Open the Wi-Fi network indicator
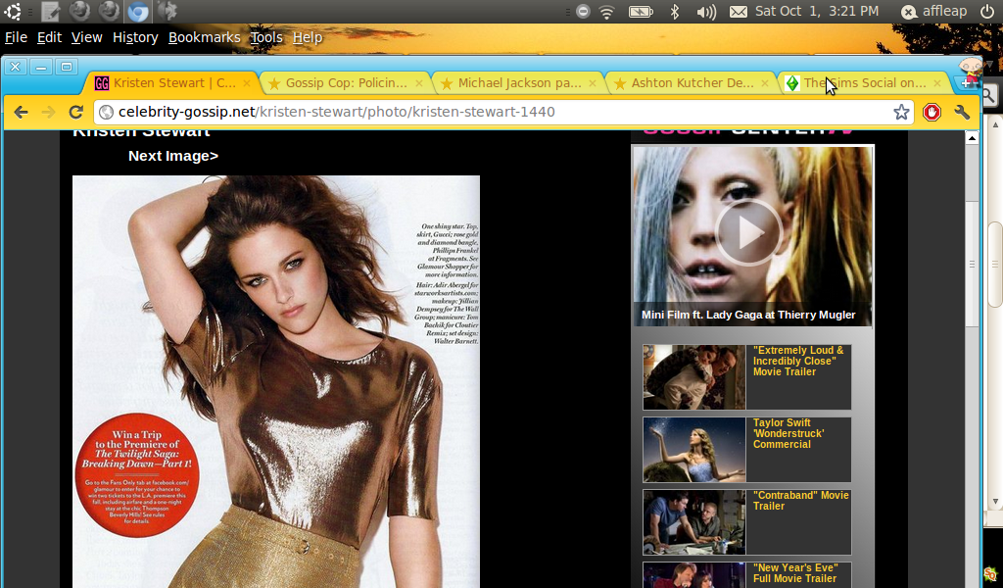Image resolution: width=1003 pixels, height=588 pixels. 607,12
